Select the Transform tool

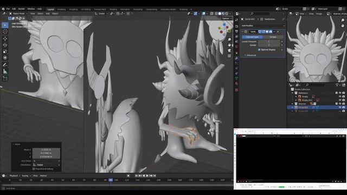coord(5,58)
